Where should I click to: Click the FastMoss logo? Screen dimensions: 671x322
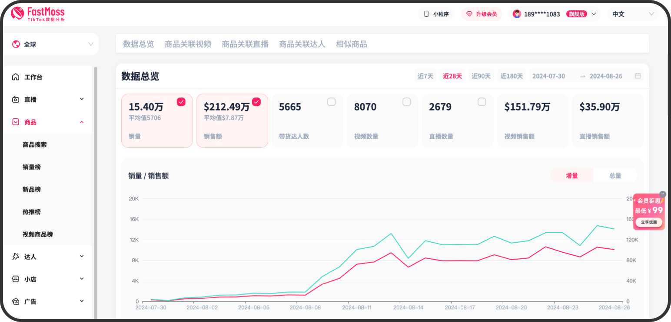[38, 14]
